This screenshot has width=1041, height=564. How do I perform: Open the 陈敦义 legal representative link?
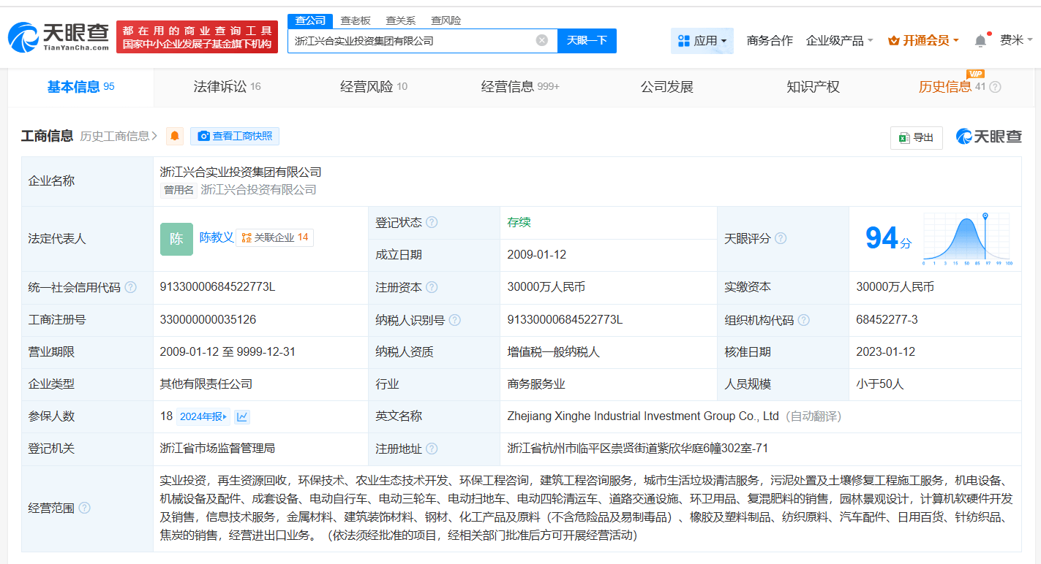[216, 237]
